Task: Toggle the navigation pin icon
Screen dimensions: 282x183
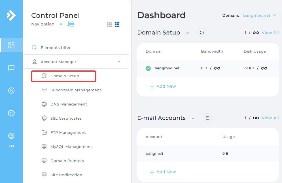Action: [61, 24]
